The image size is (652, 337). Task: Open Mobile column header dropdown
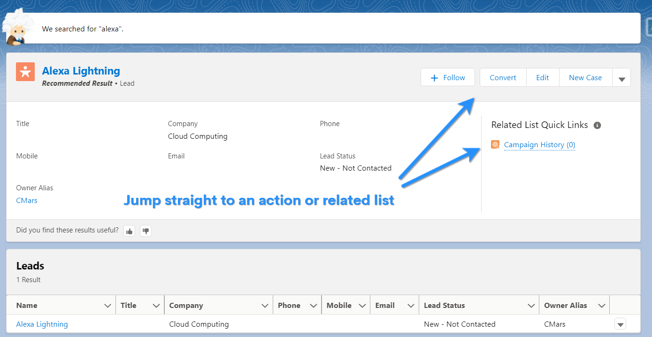point(362,306)
